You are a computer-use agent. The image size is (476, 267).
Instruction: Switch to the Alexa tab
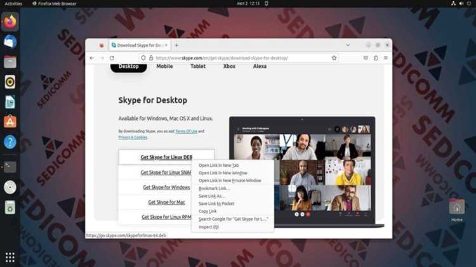pyautogui.click(x=260, y=66)
